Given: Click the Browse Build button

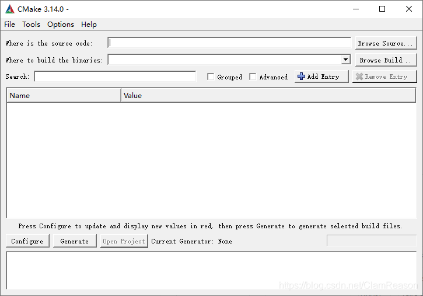Looking at the screenshot, I should tap(386, 60).
